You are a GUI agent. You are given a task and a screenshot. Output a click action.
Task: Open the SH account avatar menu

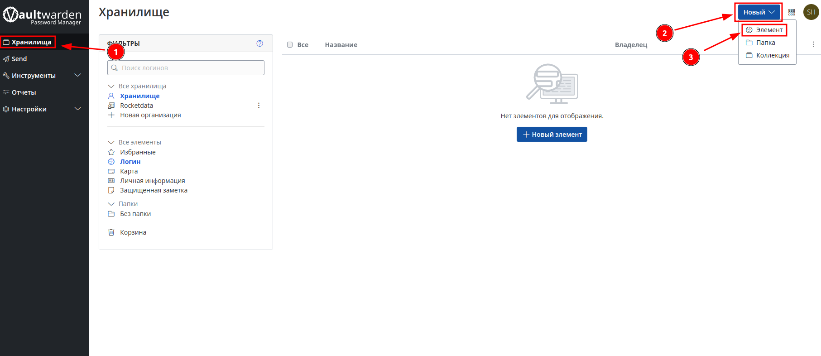click(811, 12)
